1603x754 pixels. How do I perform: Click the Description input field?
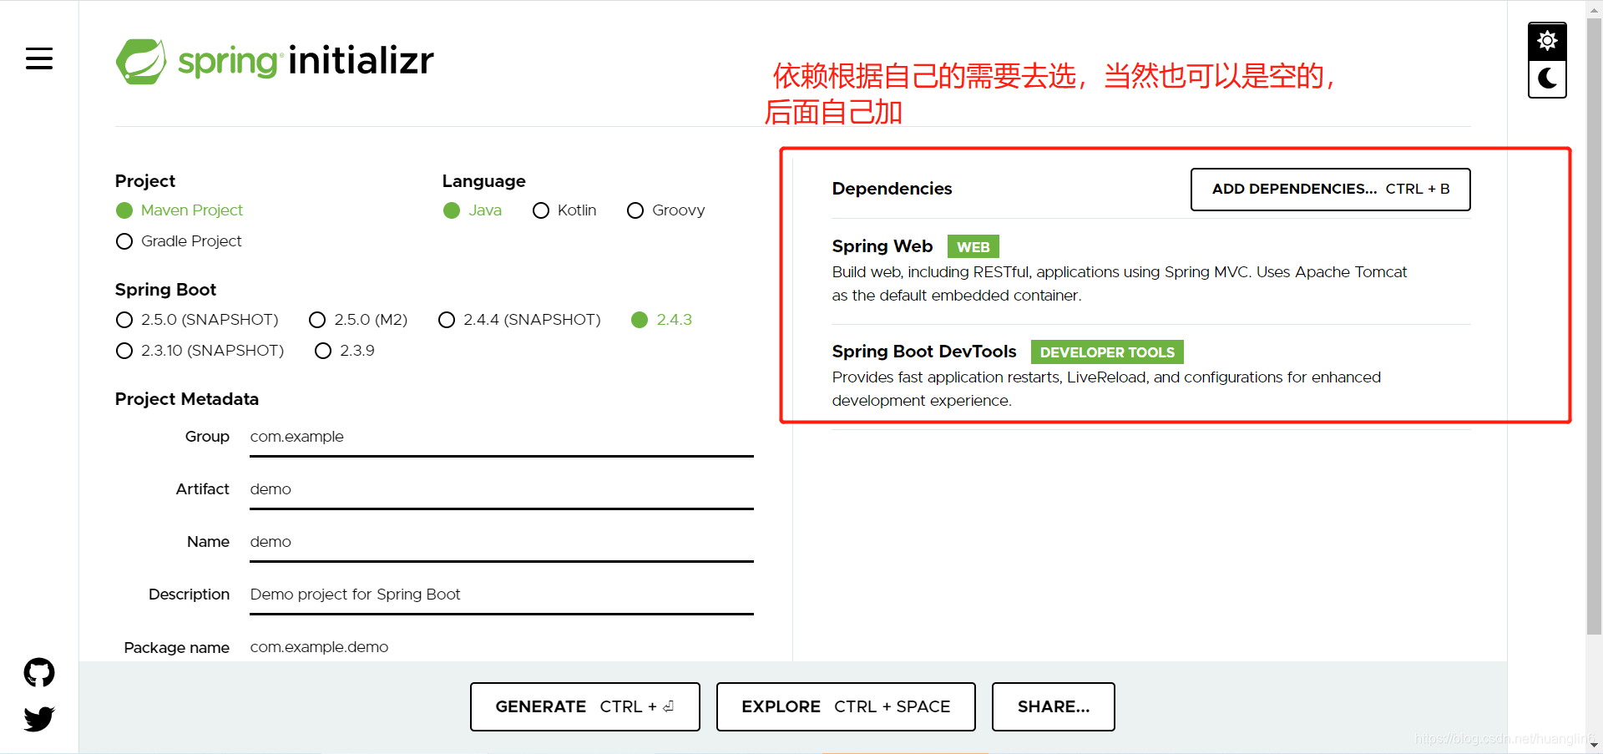click(x=502, y=595)
